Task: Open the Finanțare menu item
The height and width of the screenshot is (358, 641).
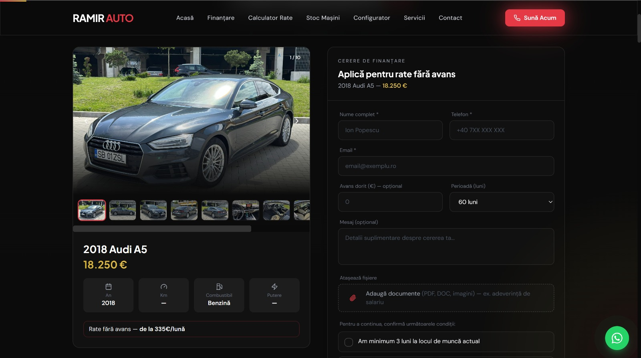Action: (221, 18)
